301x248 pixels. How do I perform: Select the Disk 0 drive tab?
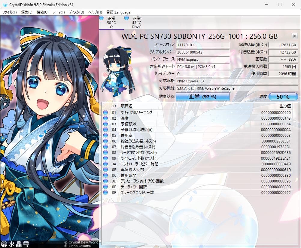(x=137, y=22)
